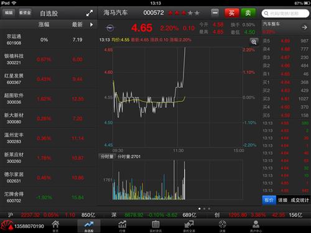Select 德尔家居 002631 in watchlist

click(48, 178)
